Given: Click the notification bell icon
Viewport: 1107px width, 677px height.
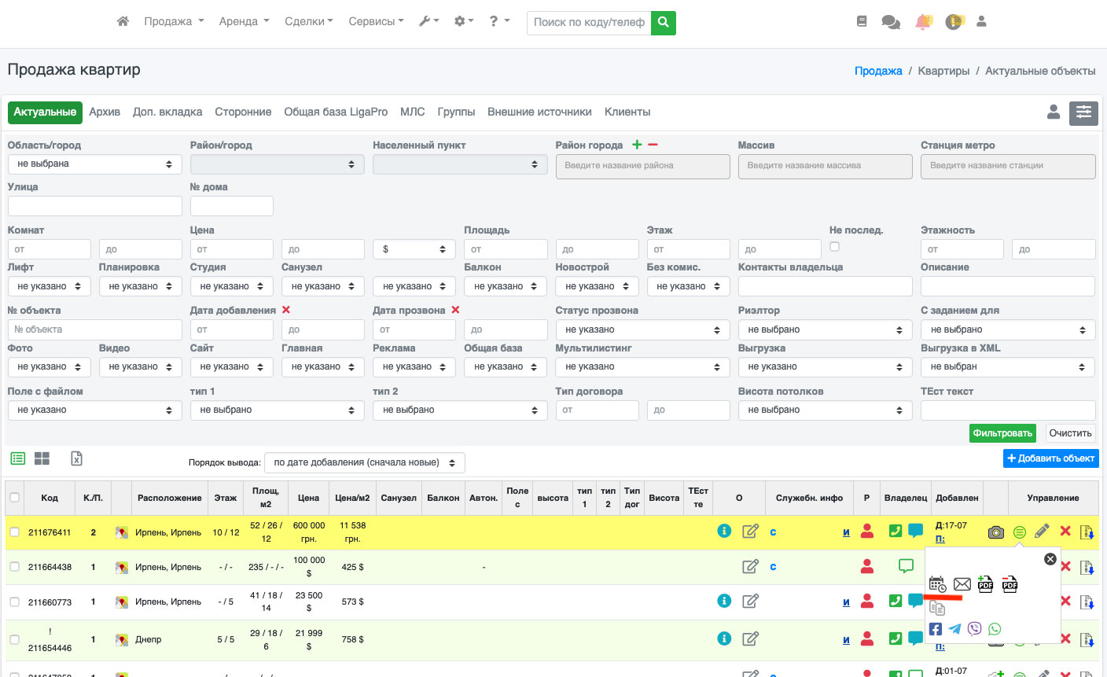Looking at the screenshot, I should pyautogui.click(x=923, y=22).
